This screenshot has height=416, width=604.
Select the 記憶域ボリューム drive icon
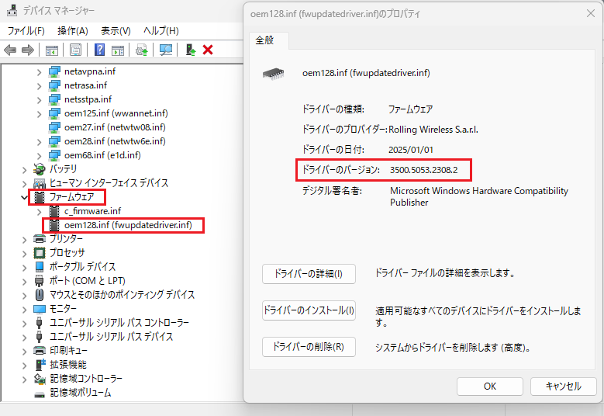point(39,394)
